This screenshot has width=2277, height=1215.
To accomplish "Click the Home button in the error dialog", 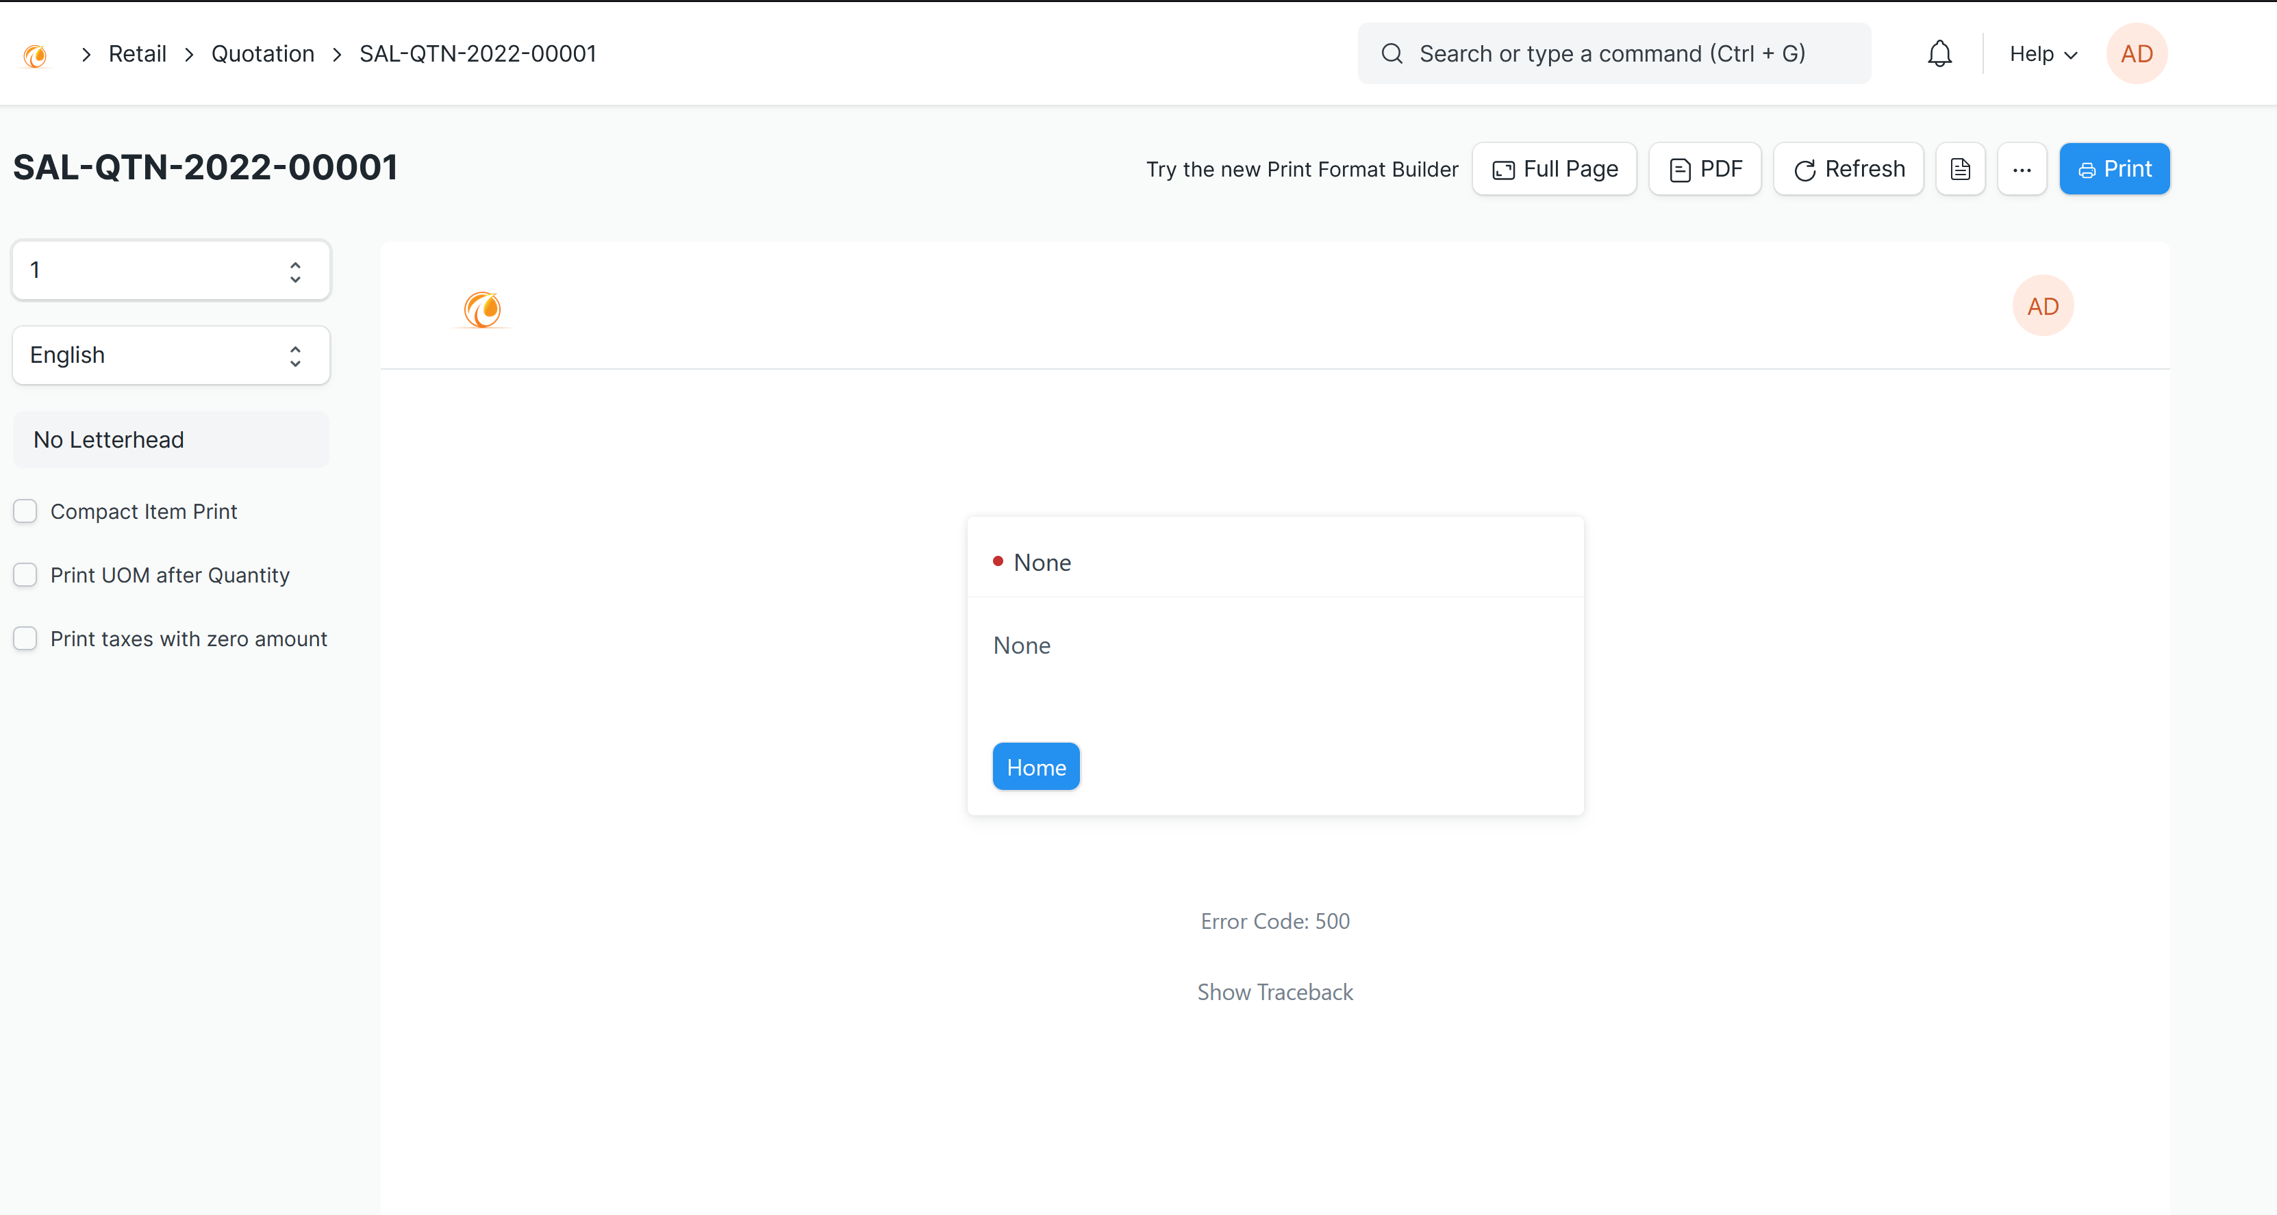I will click(1035, 766).
